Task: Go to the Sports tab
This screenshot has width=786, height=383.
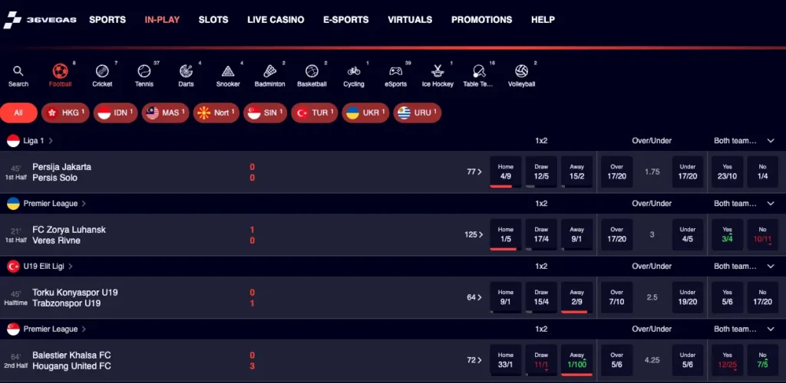Action: coord(107,20)
